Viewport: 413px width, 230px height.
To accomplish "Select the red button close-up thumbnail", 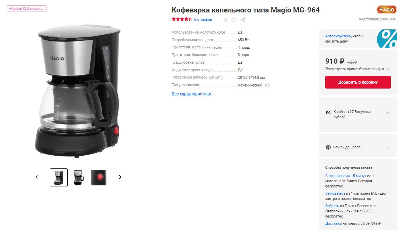I will 98,177.
